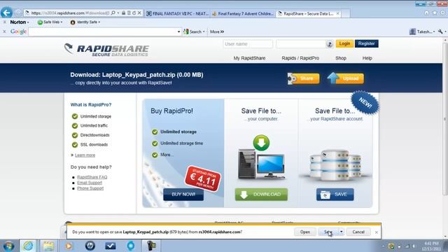This screenshot has width=448, height=252.
Task: Click the Google toolbar wrench settings icon
Action: [x=440, y=31]
